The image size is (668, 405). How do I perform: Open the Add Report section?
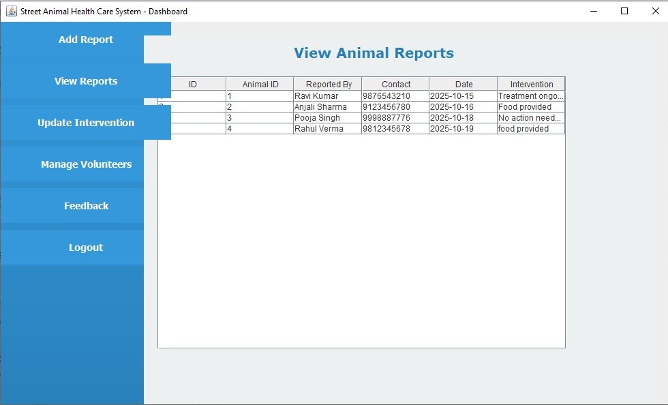point(85,40)
